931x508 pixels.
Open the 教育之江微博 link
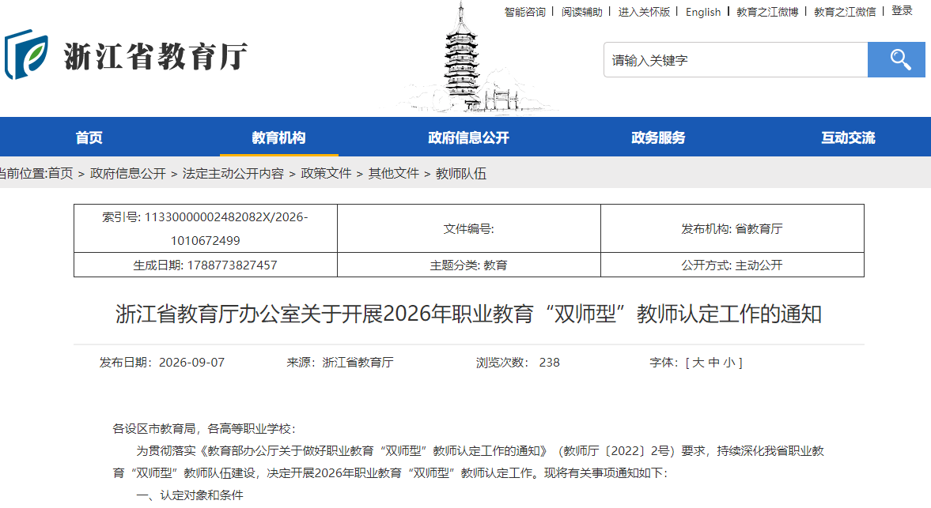pyautogui.click(x=767, y=12)
